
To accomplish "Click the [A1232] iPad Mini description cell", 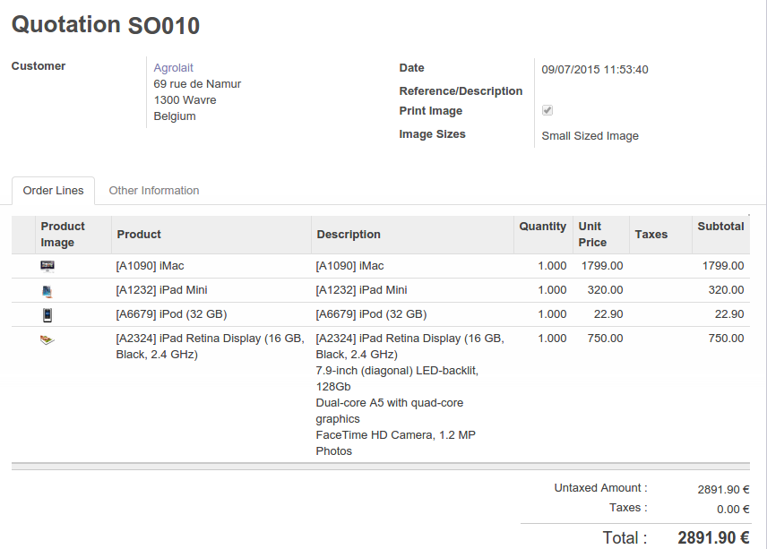I will 412,290.
